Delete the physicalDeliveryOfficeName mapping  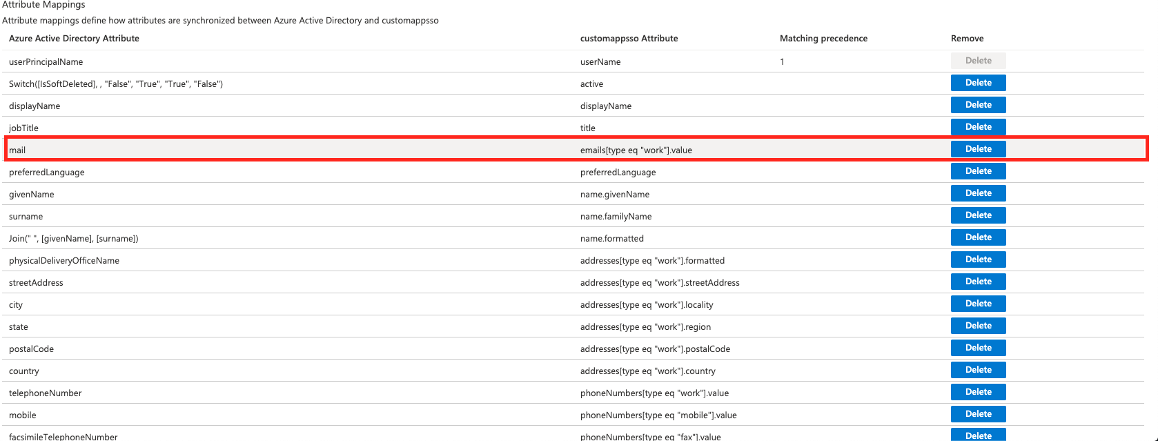pos(978,259)
